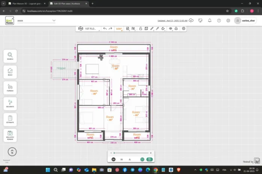This screenshot has width=262, height=174.
Task: Toggle the eye visibility options
Action: tap(170, 28)
